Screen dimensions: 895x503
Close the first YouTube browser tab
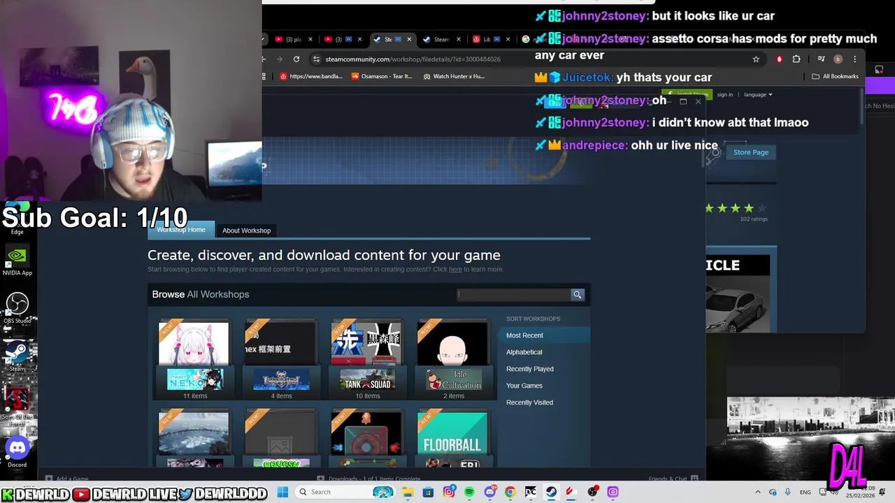coord(310,39)
